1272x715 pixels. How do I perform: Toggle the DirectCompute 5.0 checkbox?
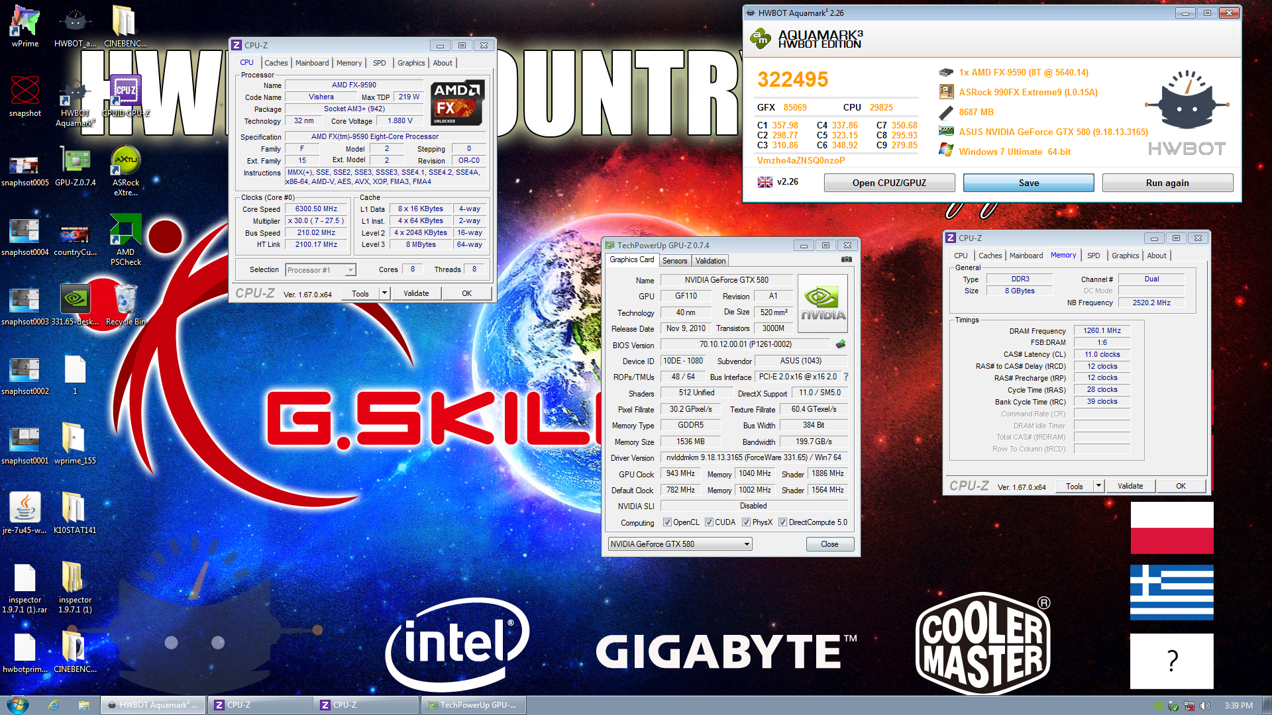[782, 522]
